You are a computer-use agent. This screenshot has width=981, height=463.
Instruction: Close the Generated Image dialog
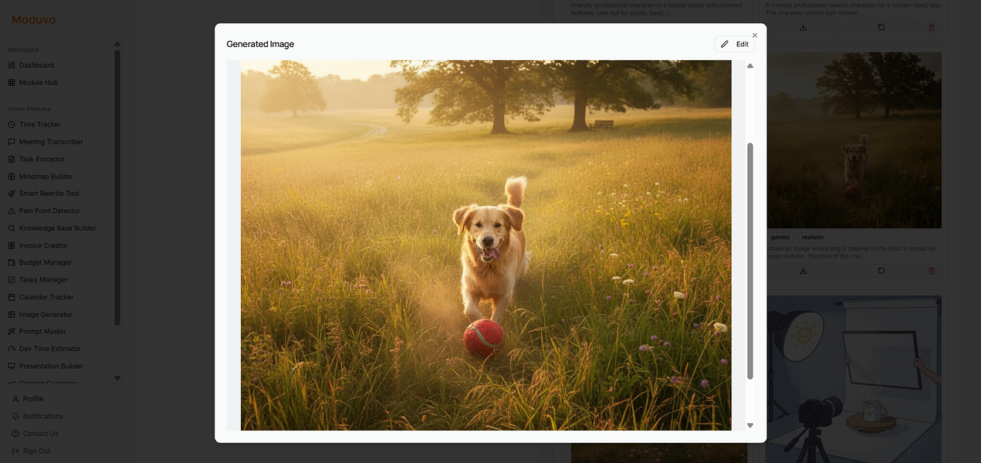755,35
